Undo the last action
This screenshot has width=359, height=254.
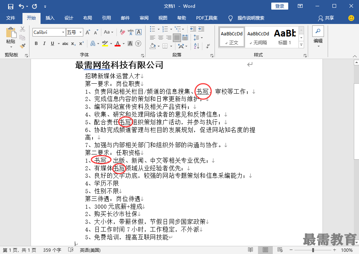pyautogui.click(x=21, y=6)
